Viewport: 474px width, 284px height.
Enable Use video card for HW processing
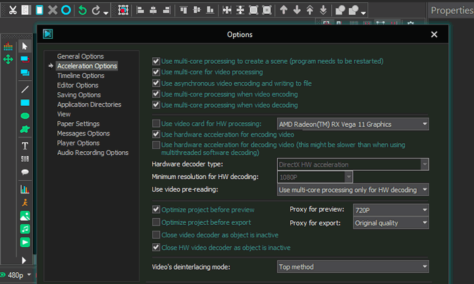tap(156, 124)
